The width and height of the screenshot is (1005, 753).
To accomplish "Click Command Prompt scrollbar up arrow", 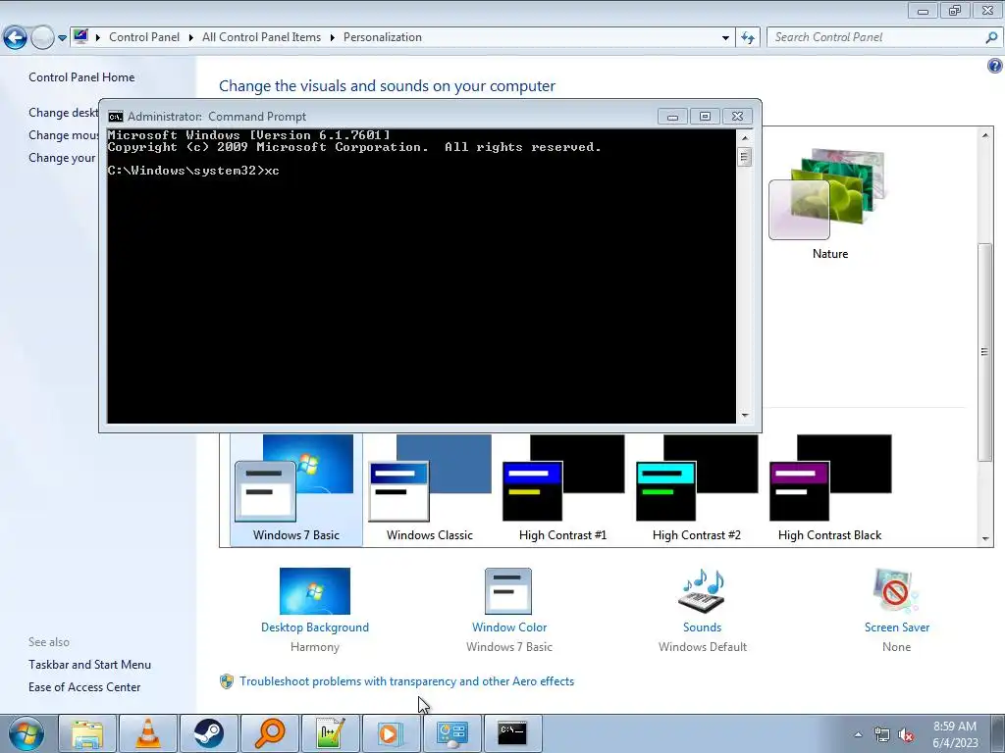I will tap(744, 137).
